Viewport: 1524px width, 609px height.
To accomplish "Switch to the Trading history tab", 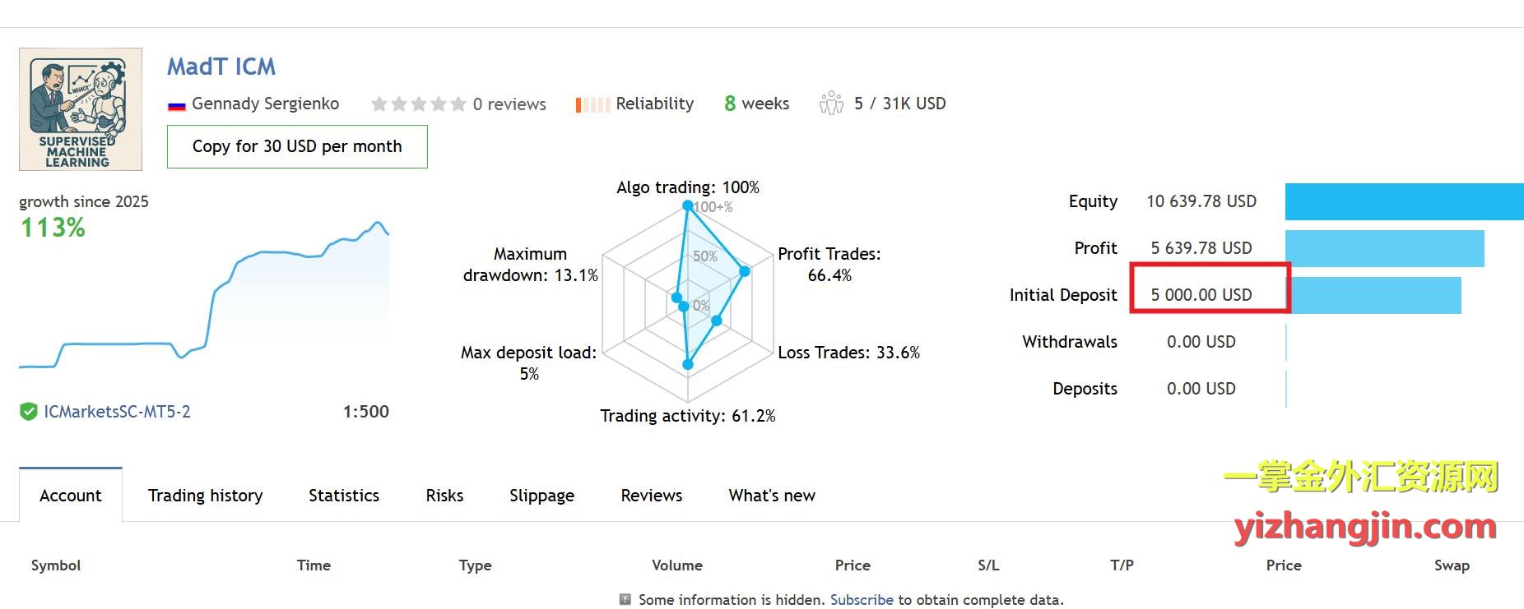I will pos(205,496).
